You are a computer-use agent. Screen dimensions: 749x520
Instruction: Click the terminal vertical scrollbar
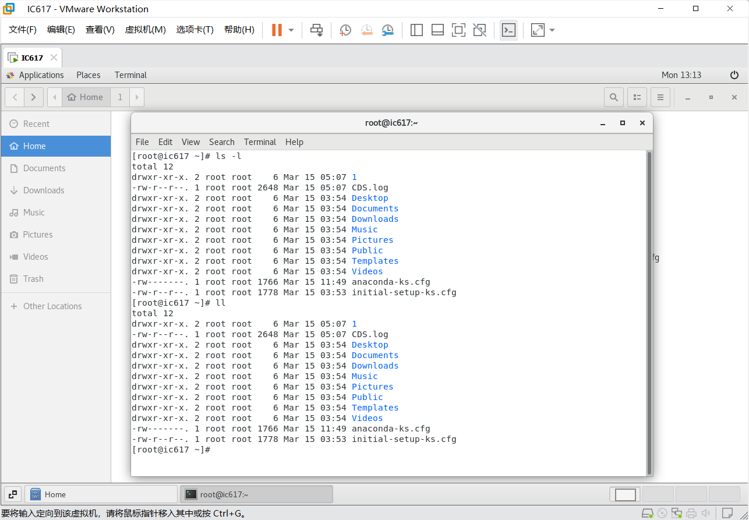pos(649,313)
